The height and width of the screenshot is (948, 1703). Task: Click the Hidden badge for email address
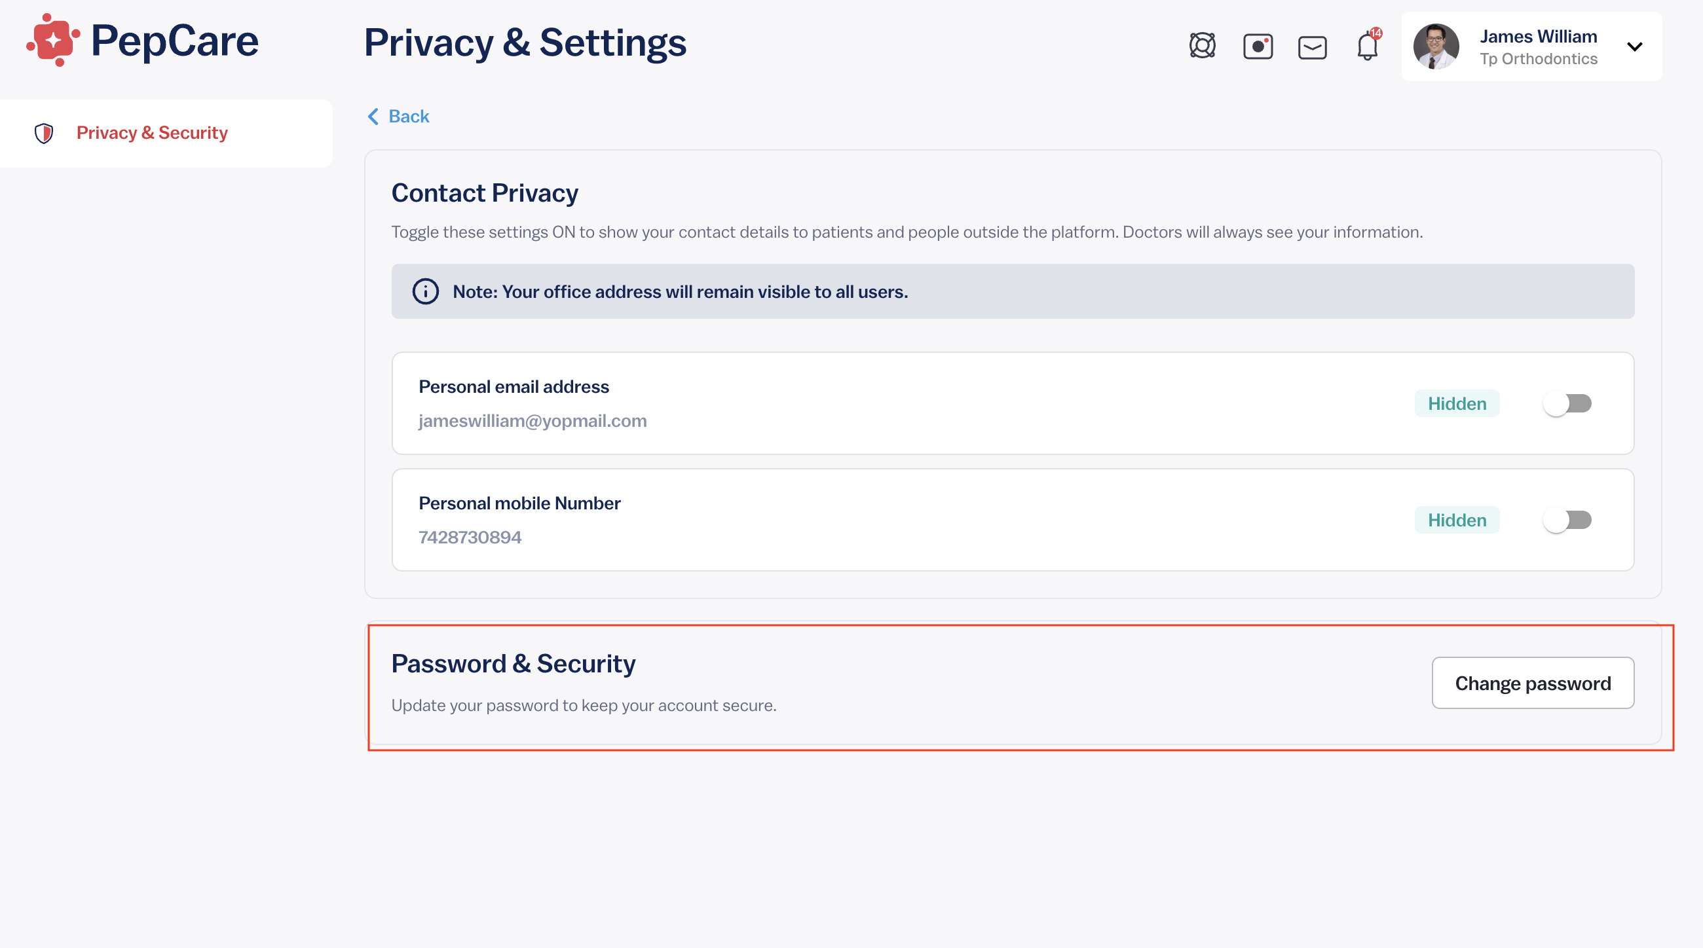[x=1457, y=404]
